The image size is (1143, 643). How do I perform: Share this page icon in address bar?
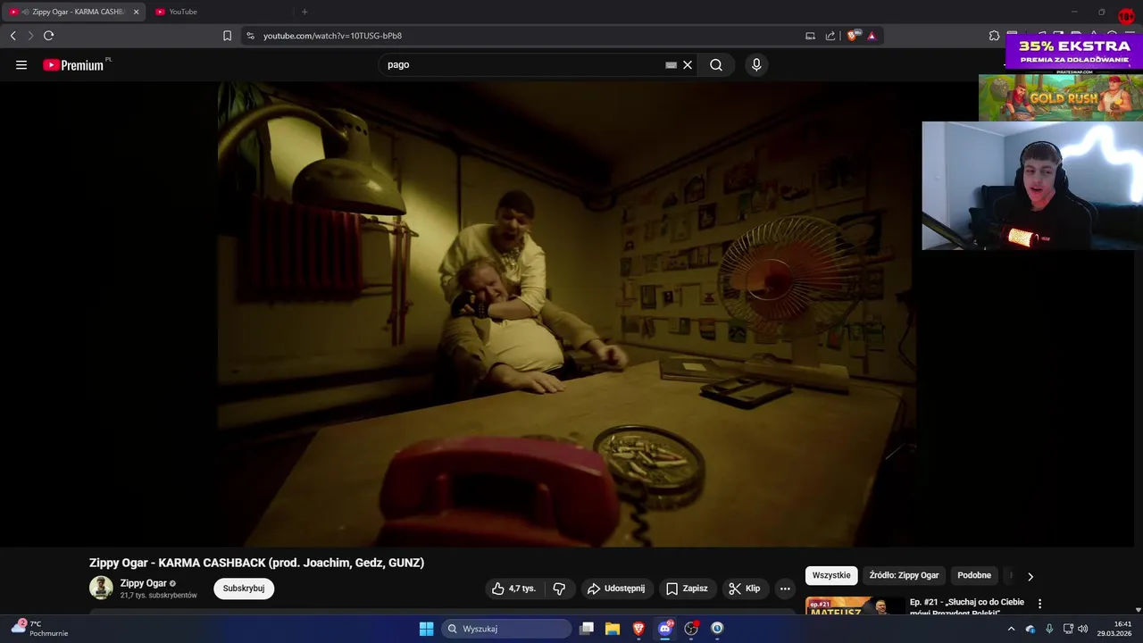point(830,36)
